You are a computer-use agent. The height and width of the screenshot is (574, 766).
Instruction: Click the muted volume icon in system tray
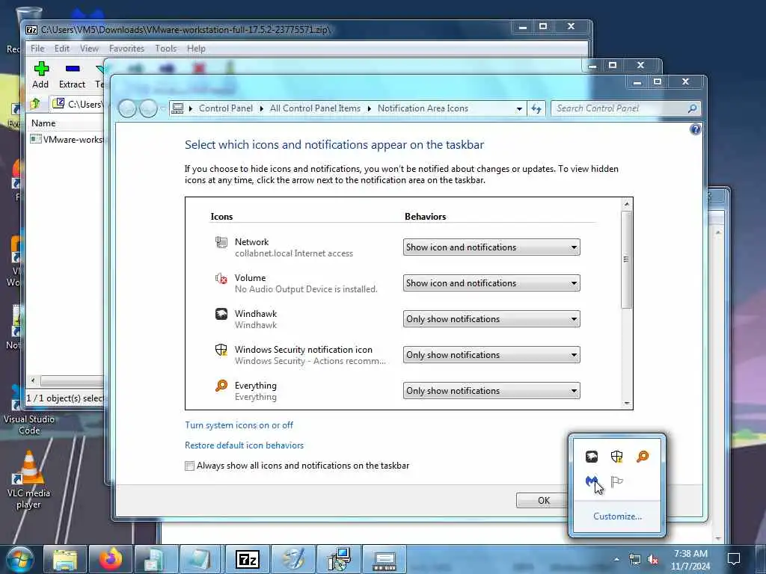652,559
